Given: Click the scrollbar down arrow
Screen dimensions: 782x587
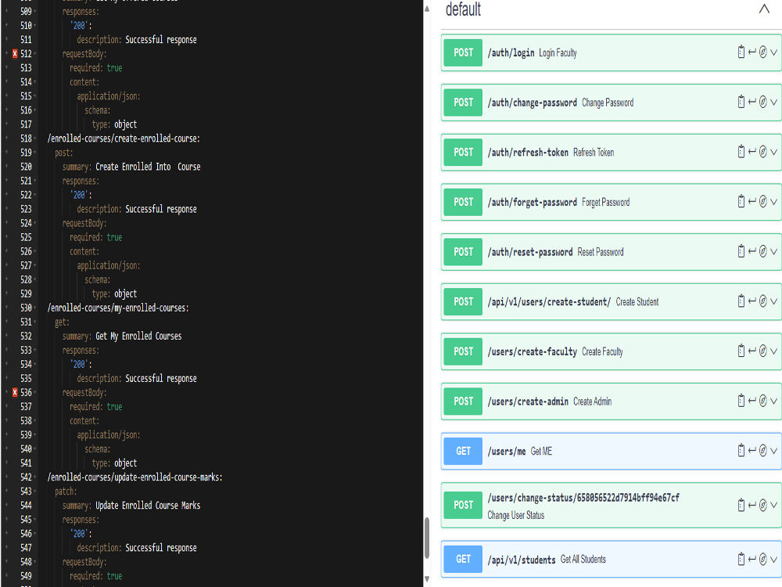Looking at the screenshot, I should tap(426, 579).
